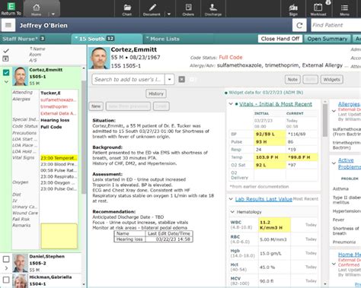Click the Open Summary button

click(x=327, y=39)
